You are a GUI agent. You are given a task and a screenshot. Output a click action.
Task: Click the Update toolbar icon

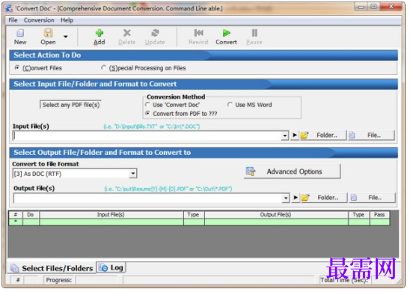point(155,33)
